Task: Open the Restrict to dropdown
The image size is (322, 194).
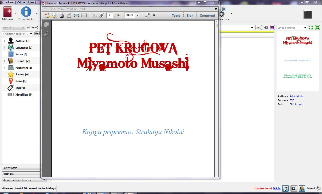Action: pyautogui.click(x=14, y=27)
